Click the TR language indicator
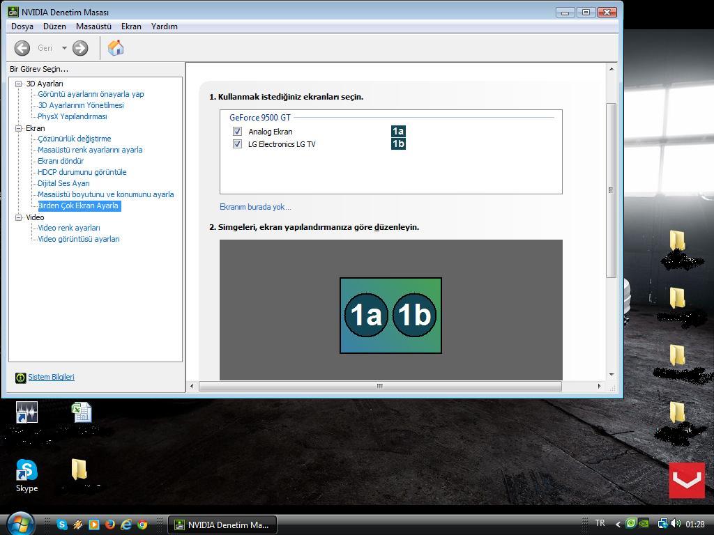Viewport: 714px width, 535px height. point(600,523)
